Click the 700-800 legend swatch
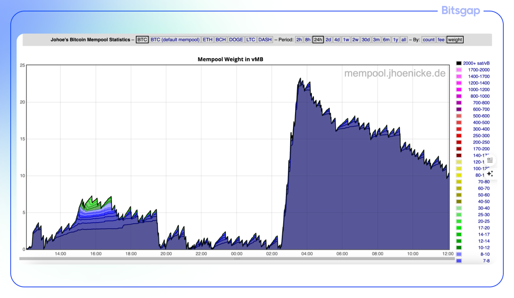 tap(459, 103)
